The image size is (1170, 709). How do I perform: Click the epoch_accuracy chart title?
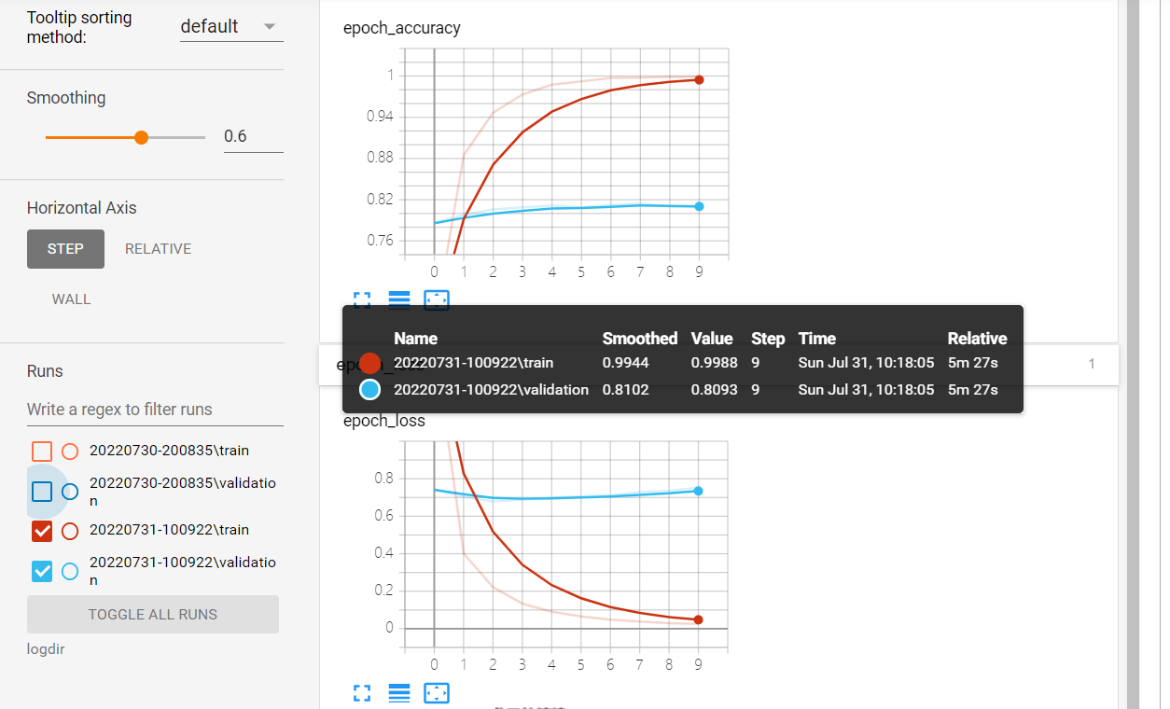[402, 28]
